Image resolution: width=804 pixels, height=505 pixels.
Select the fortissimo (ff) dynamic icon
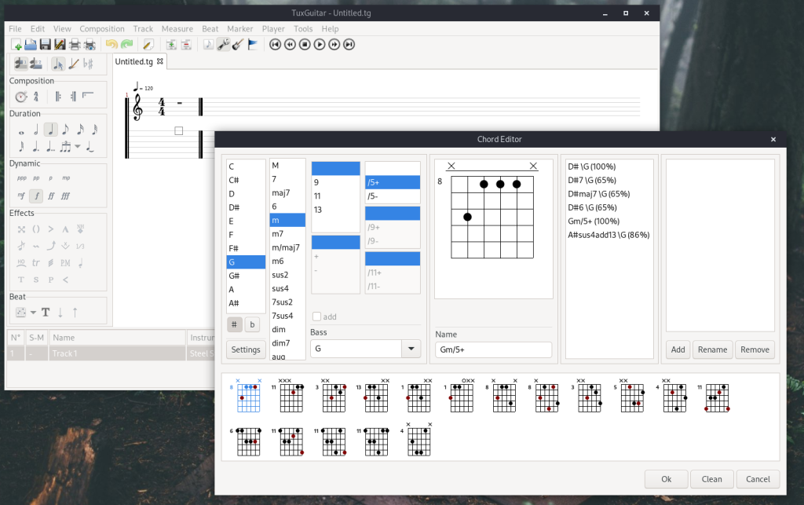click(51, 196)
